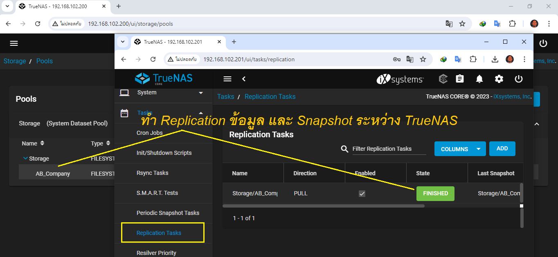Open the tab search dropdown in the back browser
This screenshot has width=558, height=257.
pyautogui.click(x=7, y=6)
